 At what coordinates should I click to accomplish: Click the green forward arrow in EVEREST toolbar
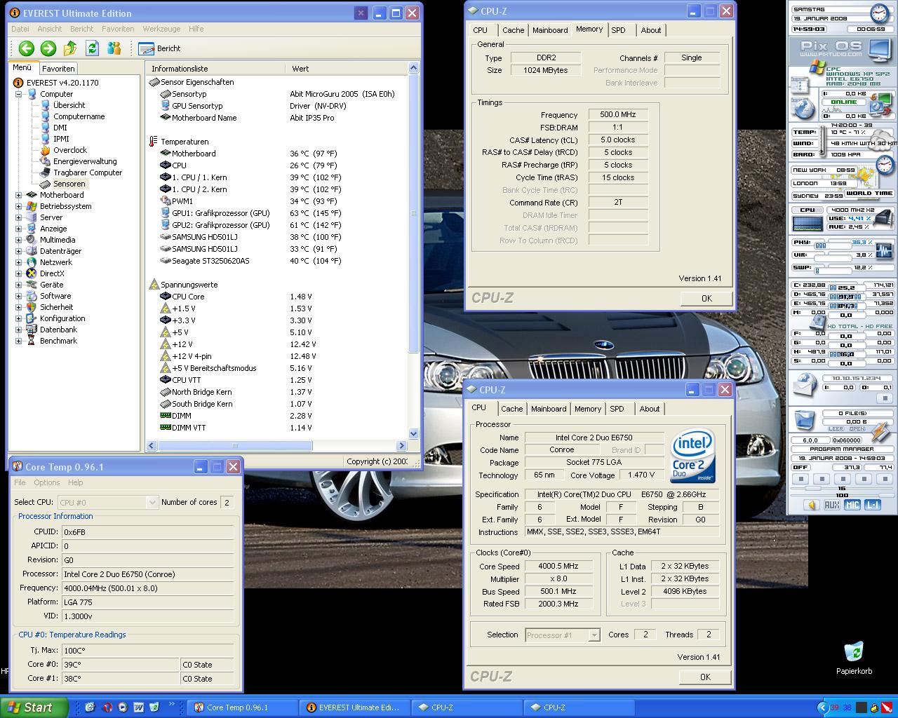point(48,48)
